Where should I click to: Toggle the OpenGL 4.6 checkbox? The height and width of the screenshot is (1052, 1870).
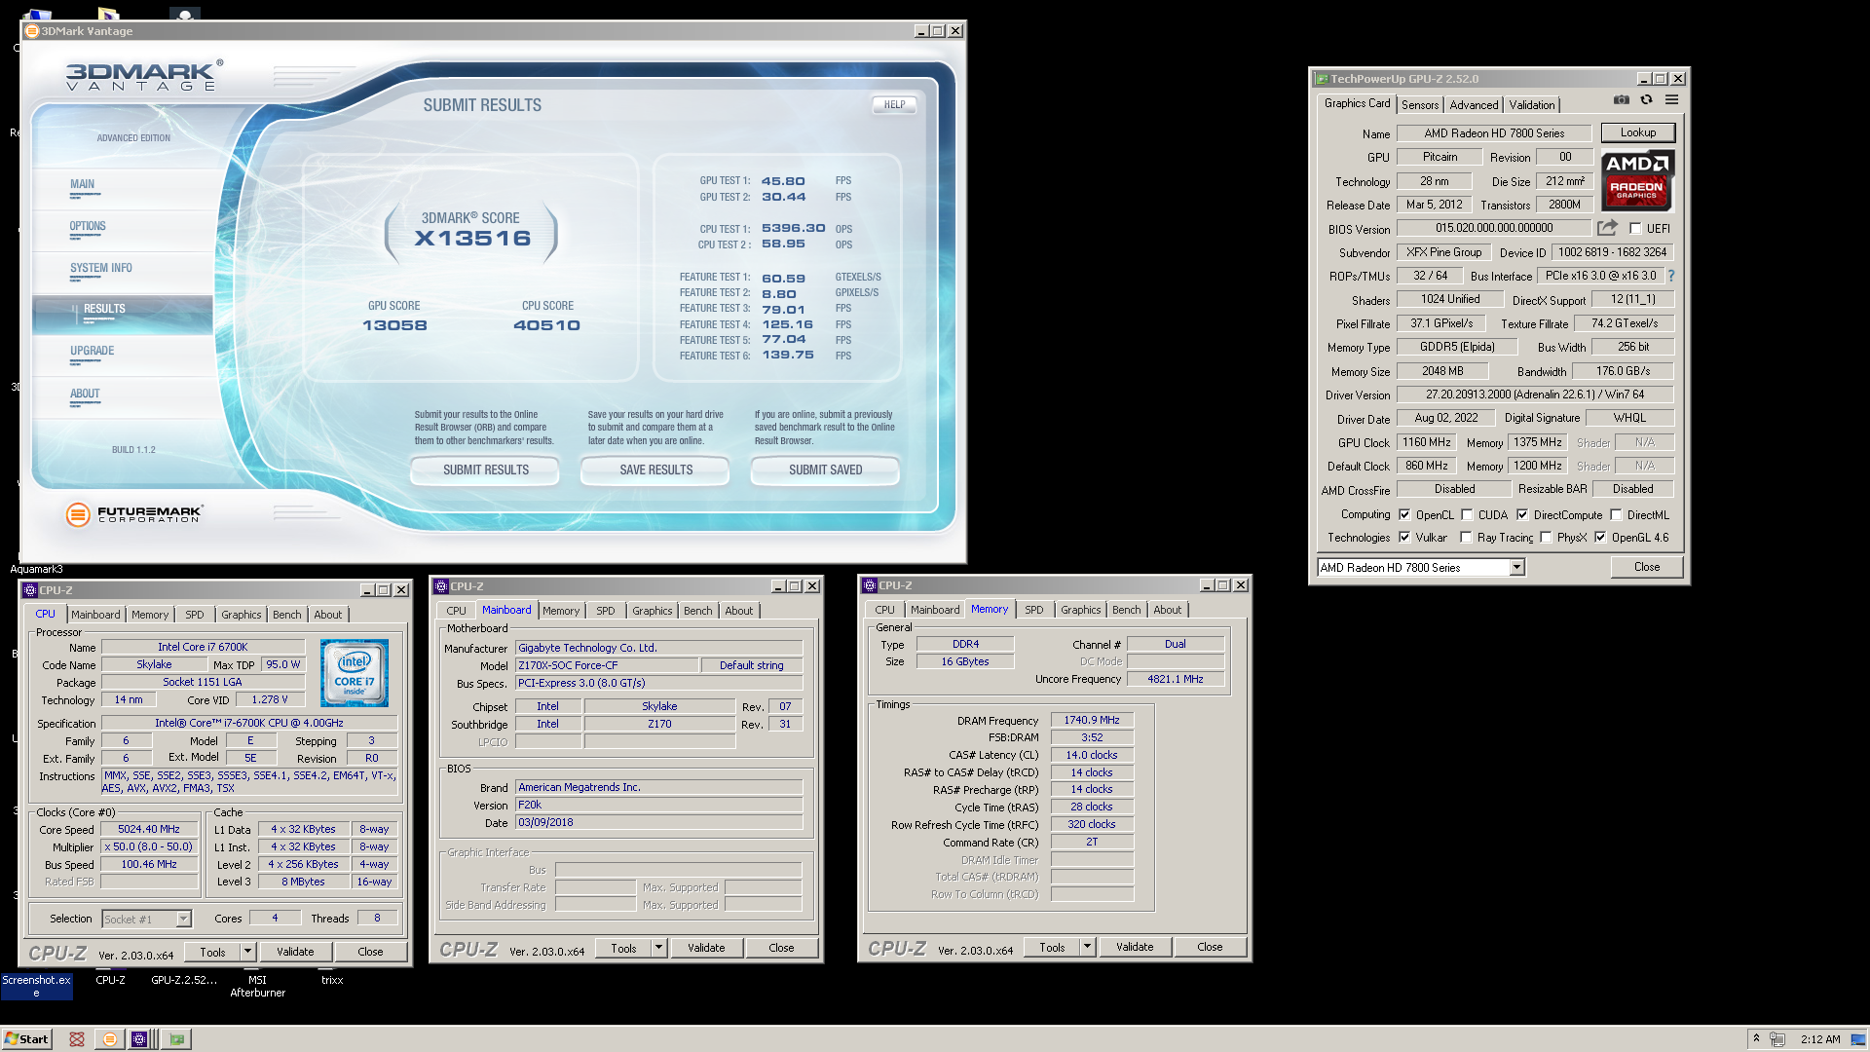point(1600,538)
